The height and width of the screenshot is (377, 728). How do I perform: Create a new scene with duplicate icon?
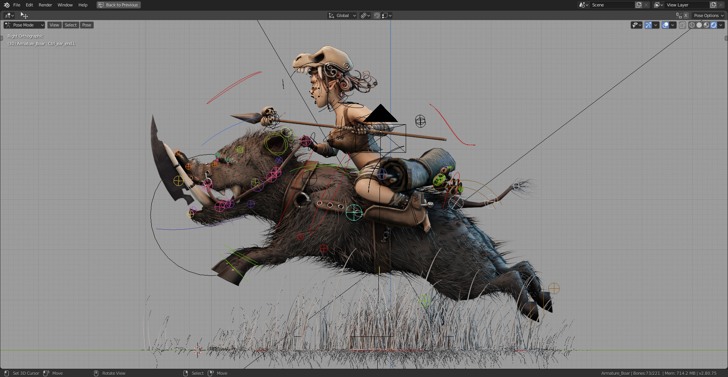tap(639, 5)
